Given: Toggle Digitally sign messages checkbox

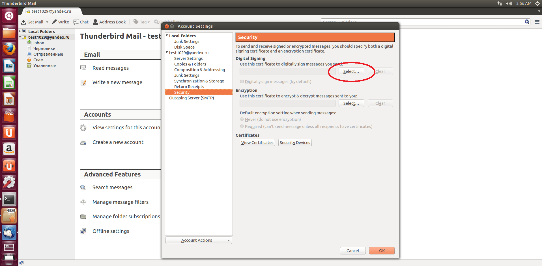Looking at the screenshot, I should pos(242,81).
